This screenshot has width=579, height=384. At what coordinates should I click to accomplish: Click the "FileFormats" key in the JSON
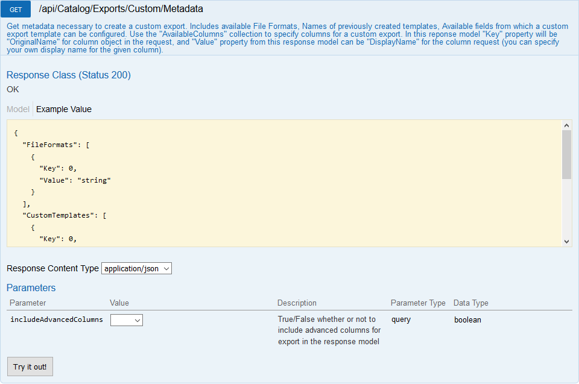(x=49, y=145)
